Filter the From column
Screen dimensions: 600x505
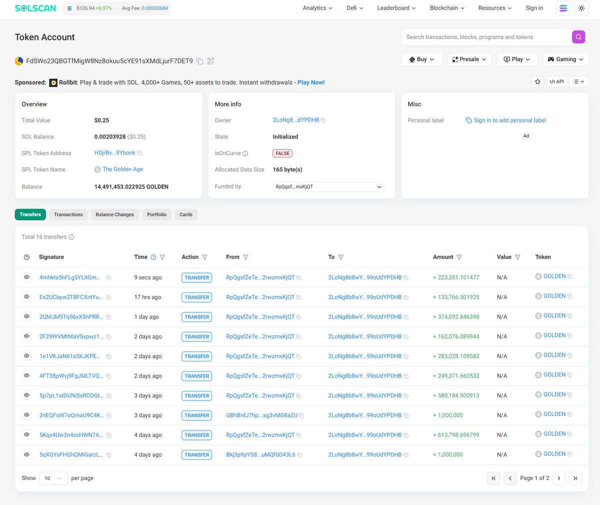coord(245,257)
